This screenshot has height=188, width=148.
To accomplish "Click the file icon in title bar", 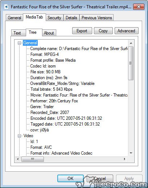I will tap(6, 7).
